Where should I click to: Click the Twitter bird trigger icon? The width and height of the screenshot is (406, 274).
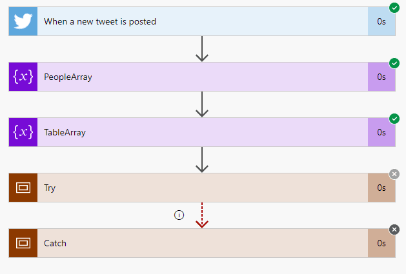click(23, 21)
